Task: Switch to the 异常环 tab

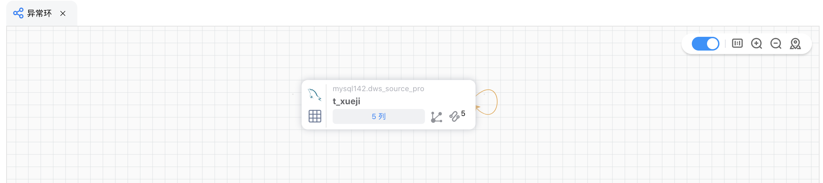Action: (39, 13)
